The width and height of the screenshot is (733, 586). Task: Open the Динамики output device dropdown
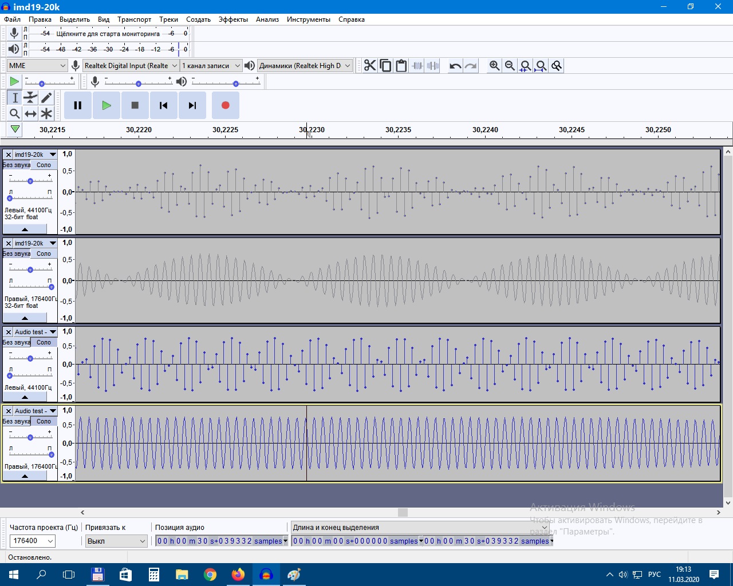[305, 66]
